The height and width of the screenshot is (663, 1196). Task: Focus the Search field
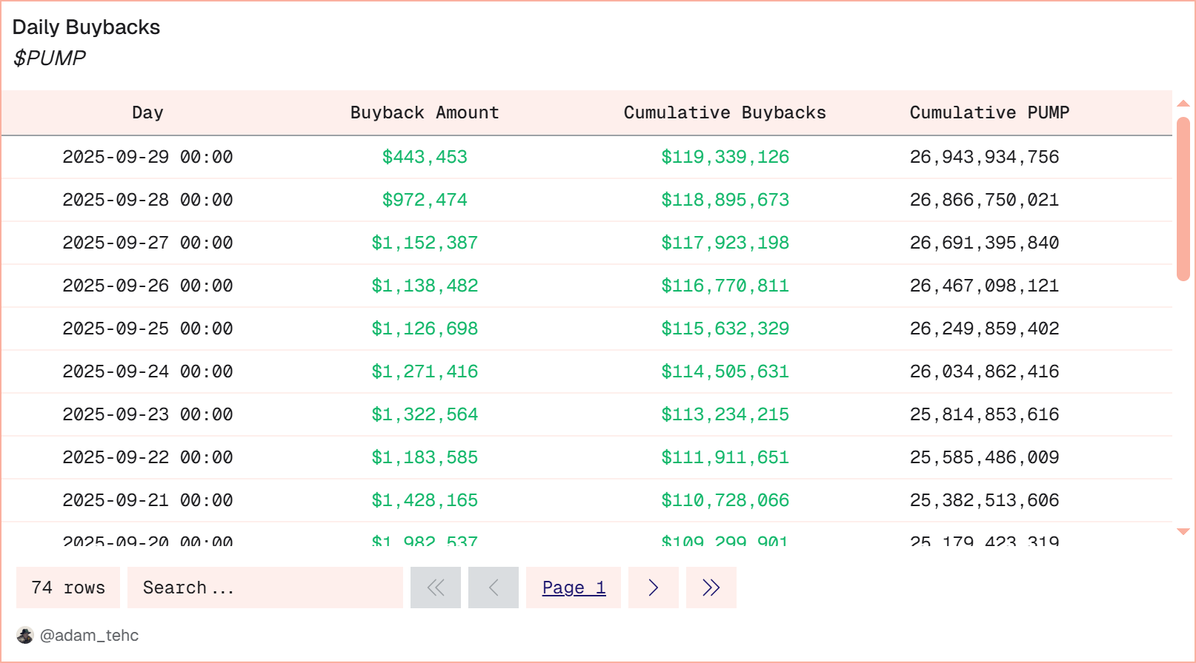point(265,588)
